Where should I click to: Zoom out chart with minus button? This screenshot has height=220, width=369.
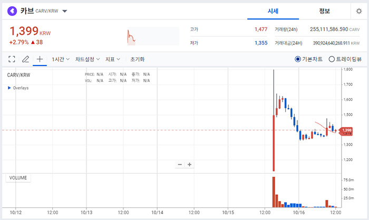point(180,165)
